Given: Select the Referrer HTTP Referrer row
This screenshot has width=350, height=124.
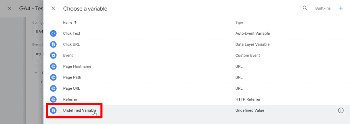Looking at the screenshot, I should pos(197,99).
